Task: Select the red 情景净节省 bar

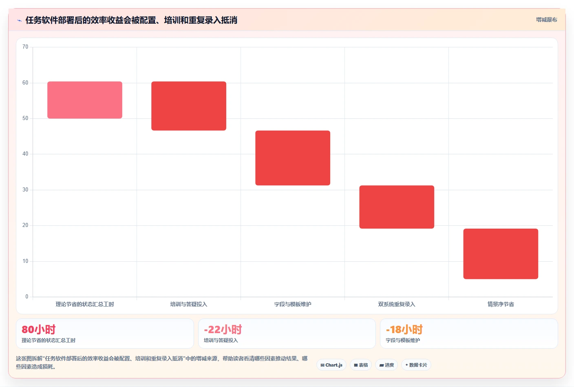Action: point(501,254)
